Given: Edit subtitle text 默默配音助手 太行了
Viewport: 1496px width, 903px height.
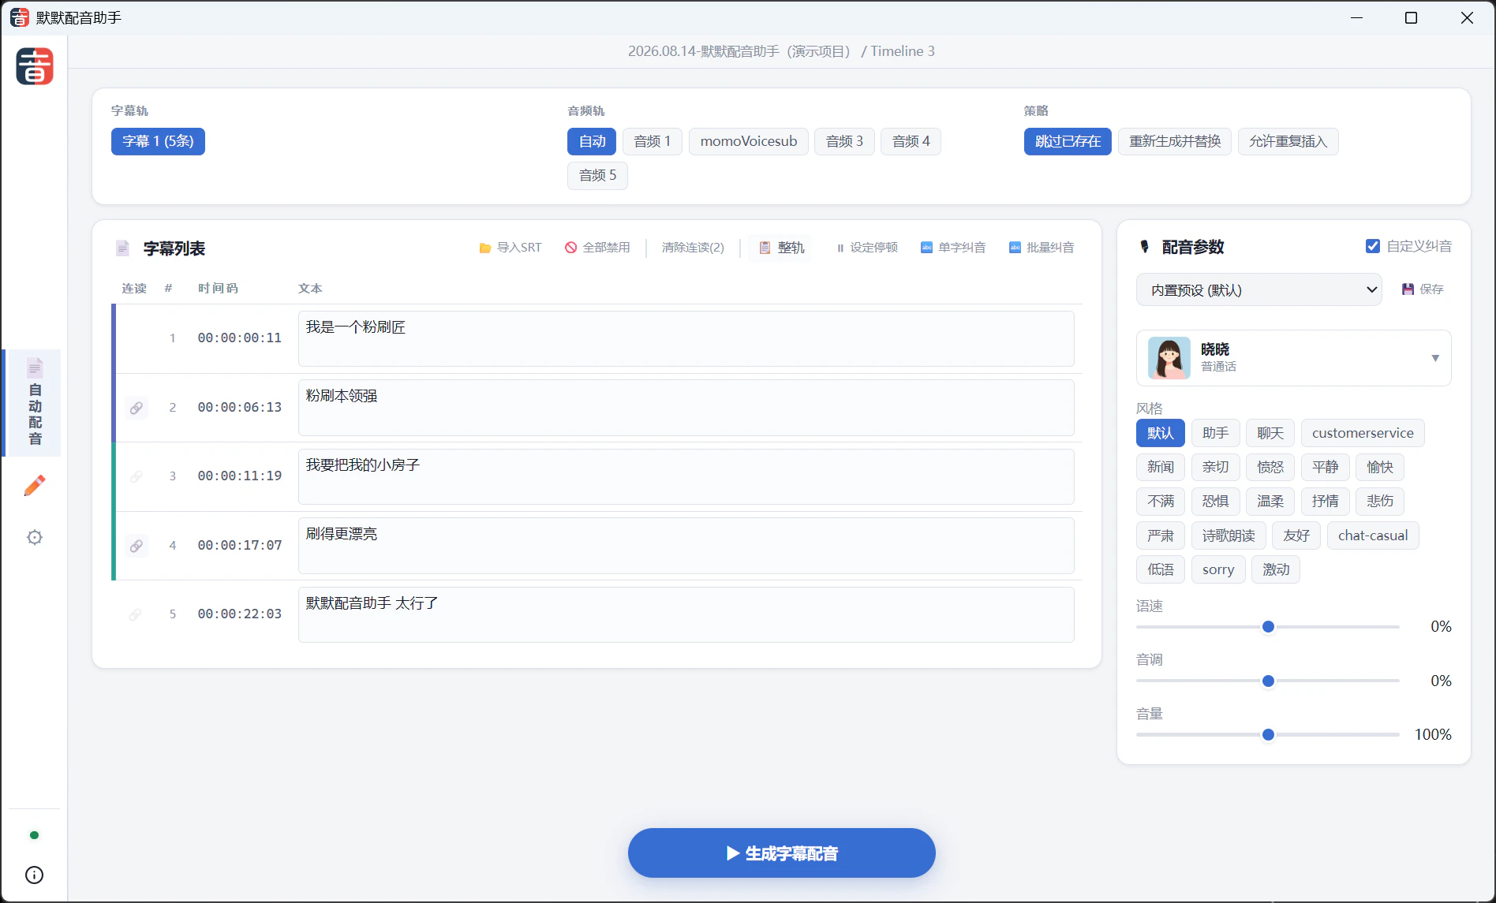Looking at the screenshot, I should tap(686, 614).
